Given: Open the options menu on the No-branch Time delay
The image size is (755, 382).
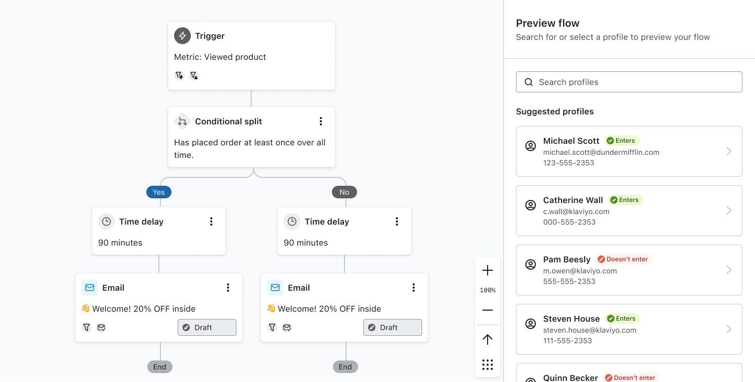Looking at the screenshot, I should [x=397, y=221].
